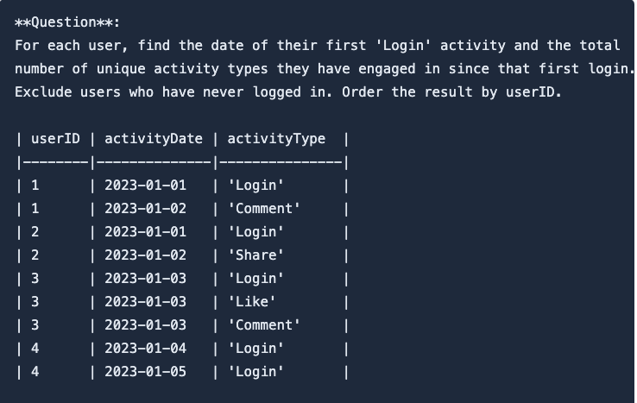Click the userID column header

pyautogui.click(x=56, y=139)
